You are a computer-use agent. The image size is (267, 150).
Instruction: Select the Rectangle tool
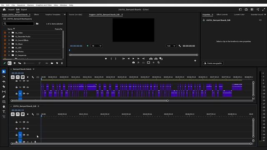(4, 102)
